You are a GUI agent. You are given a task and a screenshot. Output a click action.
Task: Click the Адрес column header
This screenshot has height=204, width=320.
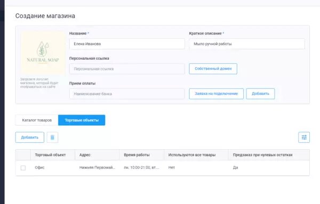[x=98, y=155]
